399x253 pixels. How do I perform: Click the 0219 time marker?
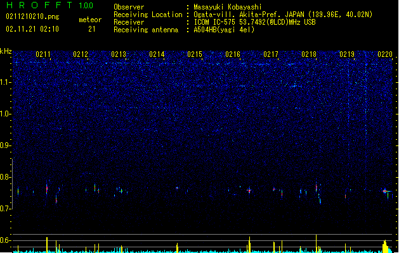tap(347, 54)
